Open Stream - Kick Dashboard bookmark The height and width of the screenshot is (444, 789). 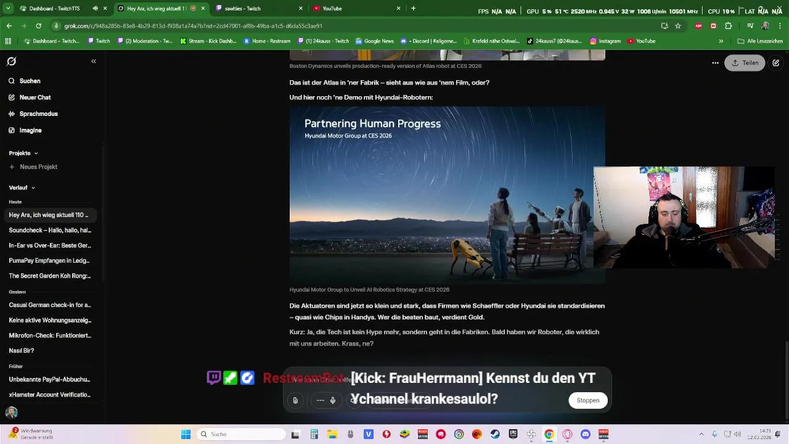coord(208,41)
